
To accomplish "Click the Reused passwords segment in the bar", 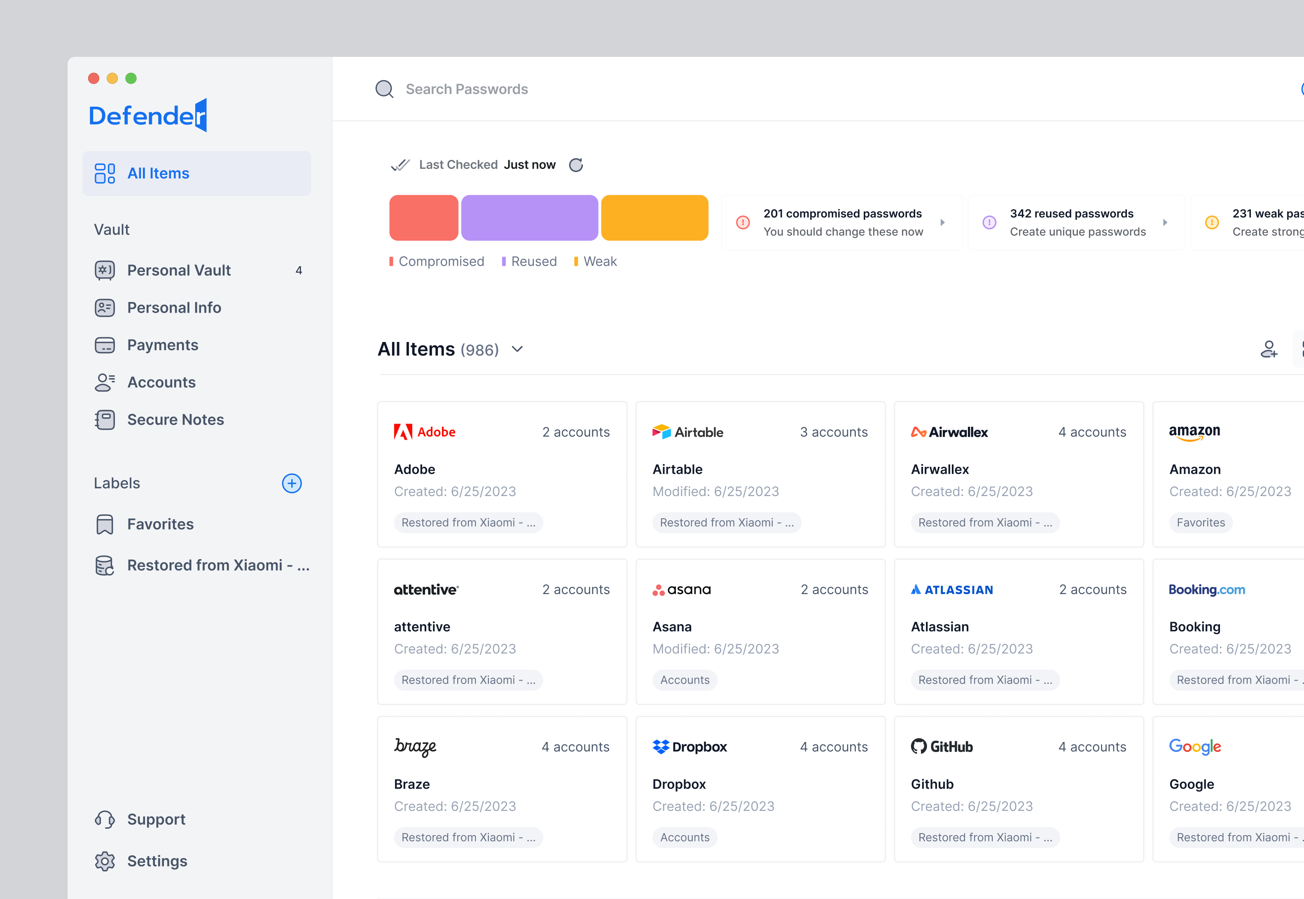I will (x=529, y=218).
